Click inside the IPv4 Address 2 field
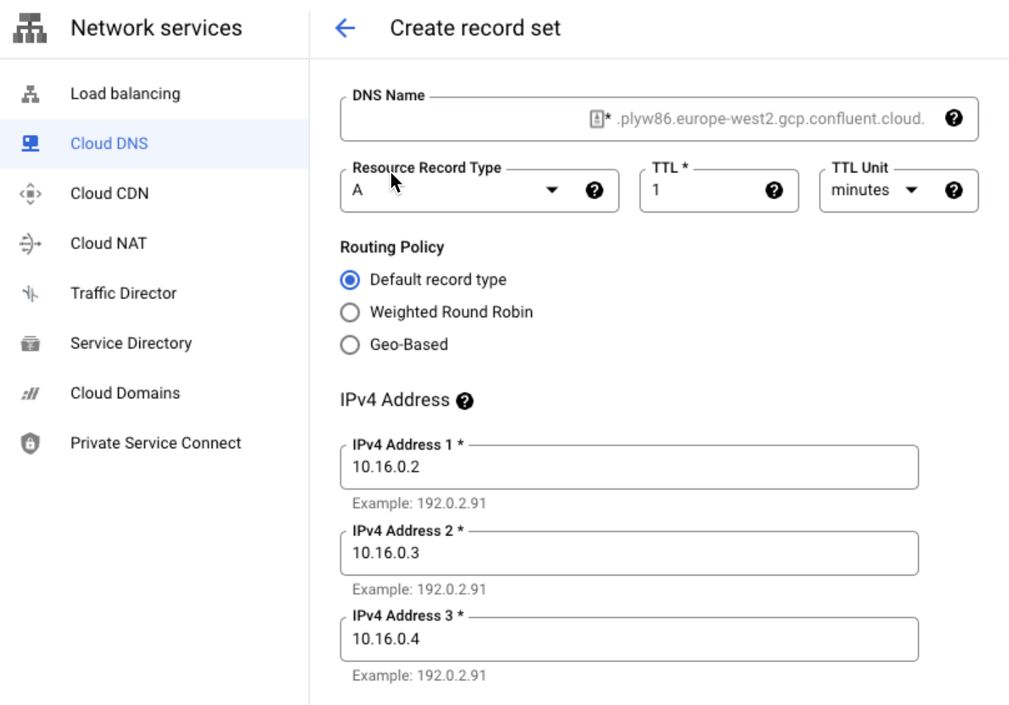The image size is (1009, 705). (x=629, y=553)
